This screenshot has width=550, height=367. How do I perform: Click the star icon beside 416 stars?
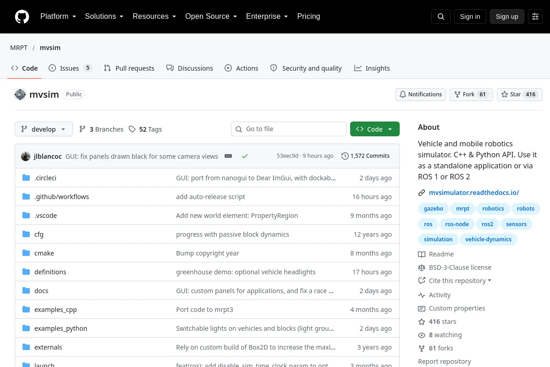[x=422, y=322]
